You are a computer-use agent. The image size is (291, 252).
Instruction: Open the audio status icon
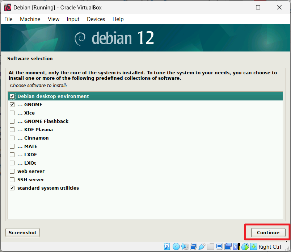click(185, 247)
